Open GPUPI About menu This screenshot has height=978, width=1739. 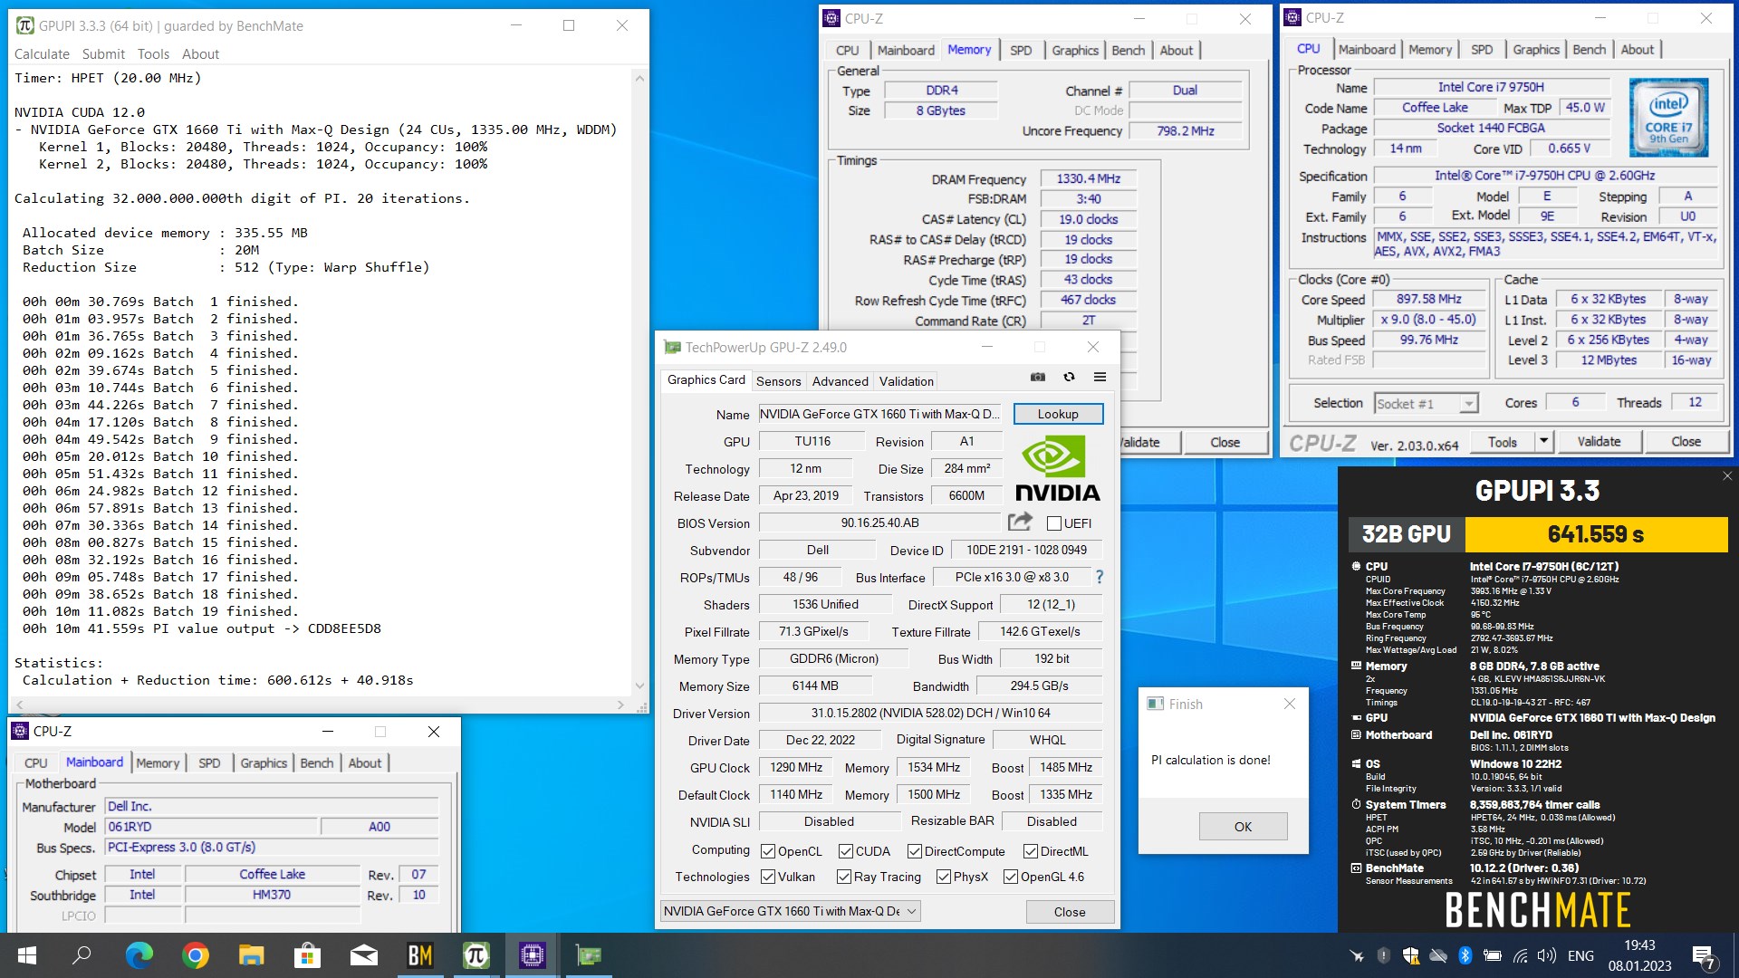[x=200, y=54]
